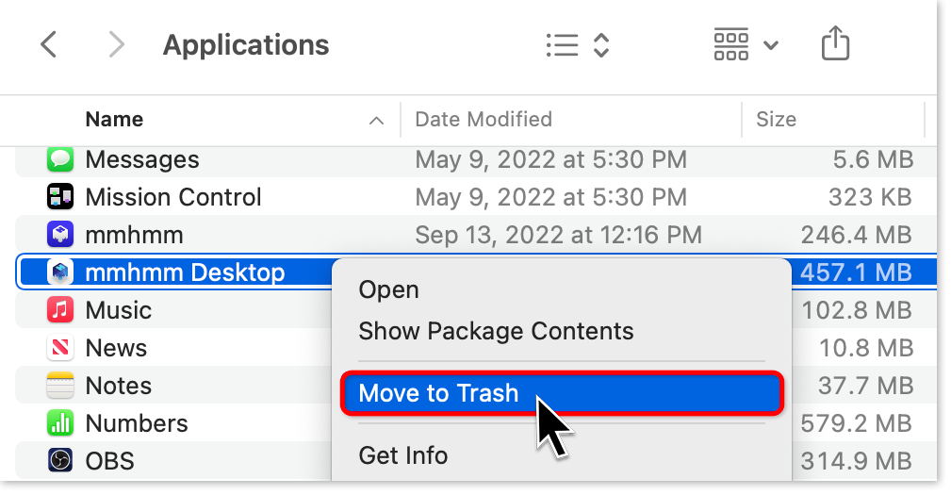Viewport: 951px width, 495px height.
Task: Select the Music app icon
Action: click(x=60, y=310)
